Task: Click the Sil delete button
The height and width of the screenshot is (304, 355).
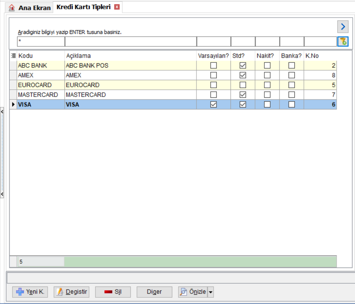Action: 113,292
